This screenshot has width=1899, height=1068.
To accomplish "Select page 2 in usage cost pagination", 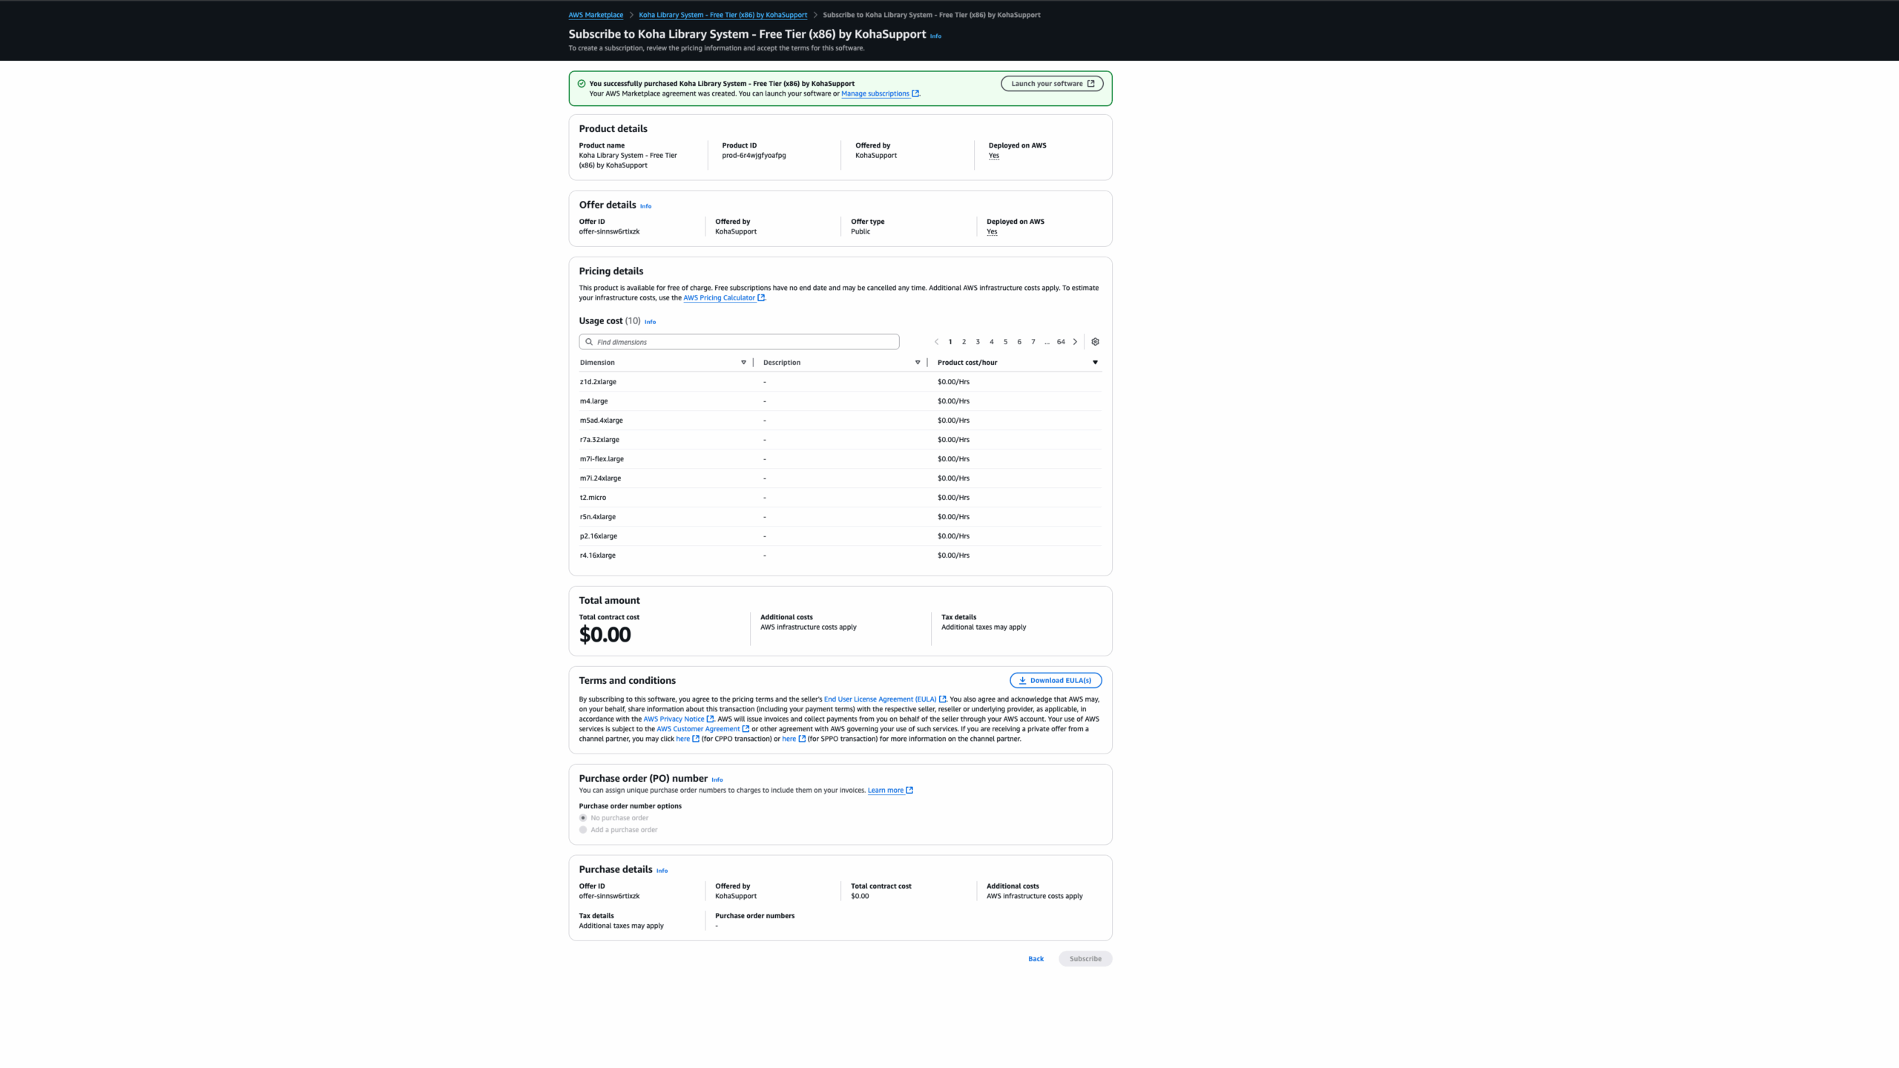I will 964,342.
